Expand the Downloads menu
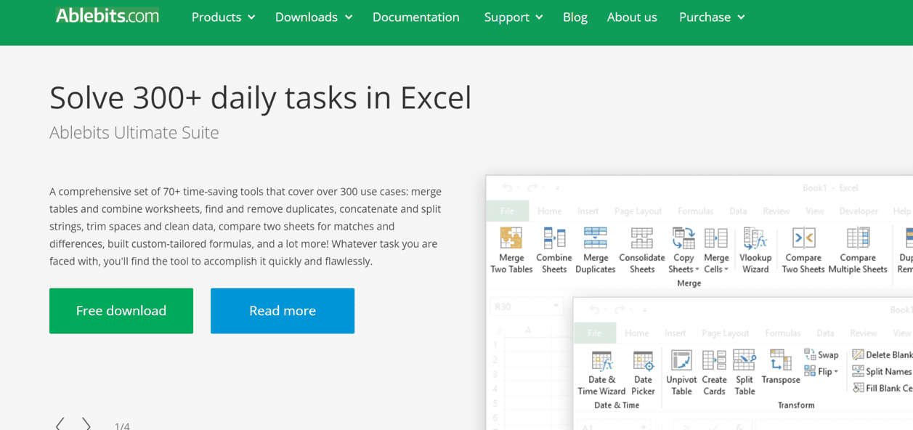Screen dimensions: 913x430 [314, 17]
